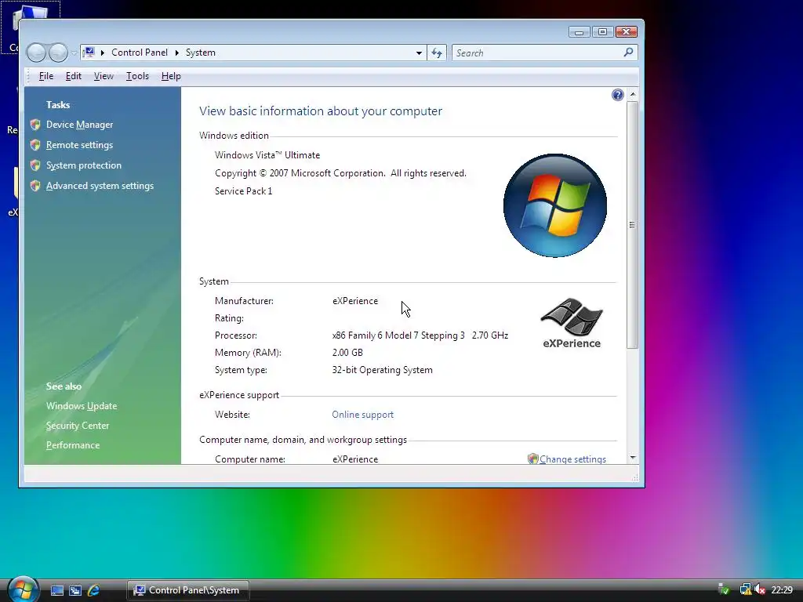Open Remote settings task link

click(x=79, y=145)
